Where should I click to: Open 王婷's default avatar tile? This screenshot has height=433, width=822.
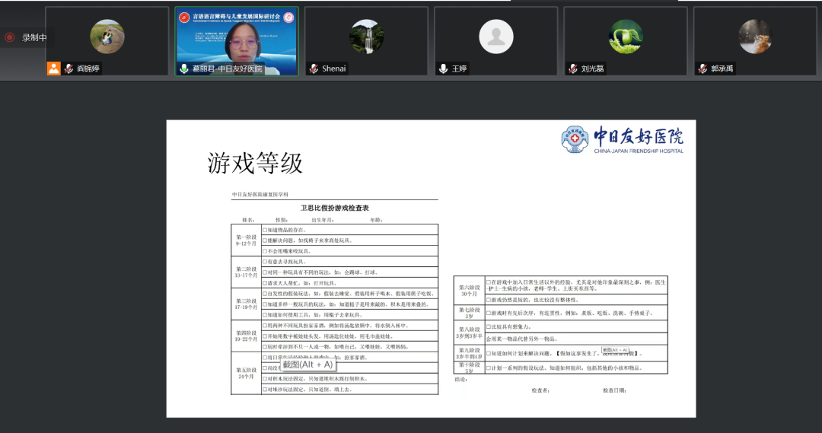point(495,37)
